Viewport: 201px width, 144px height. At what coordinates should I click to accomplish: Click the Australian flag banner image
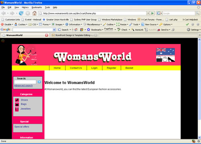(166, 55)
